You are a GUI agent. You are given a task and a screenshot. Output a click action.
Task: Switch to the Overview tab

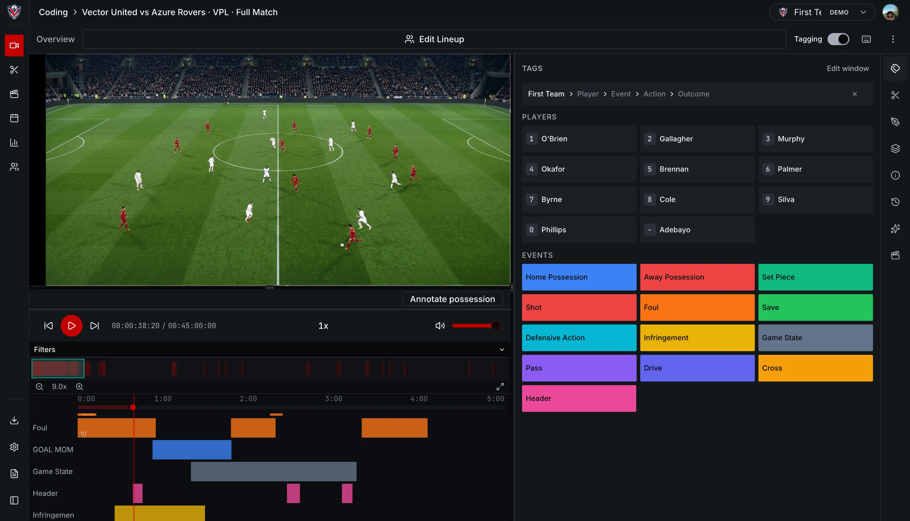point(56,39)
